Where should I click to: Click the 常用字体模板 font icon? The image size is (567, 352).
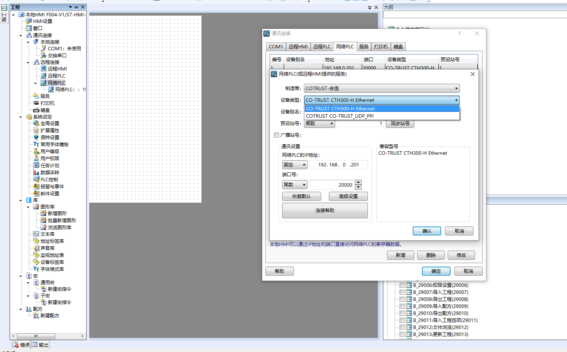[36, 144]
